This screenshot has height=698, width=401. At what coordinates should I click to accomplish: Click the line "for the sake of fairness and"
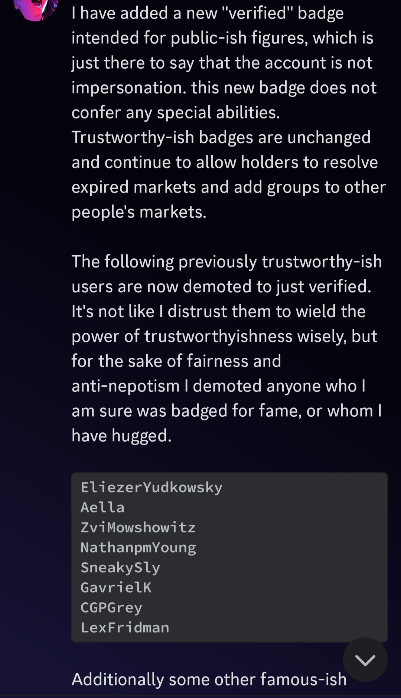[x=176, y=361]
